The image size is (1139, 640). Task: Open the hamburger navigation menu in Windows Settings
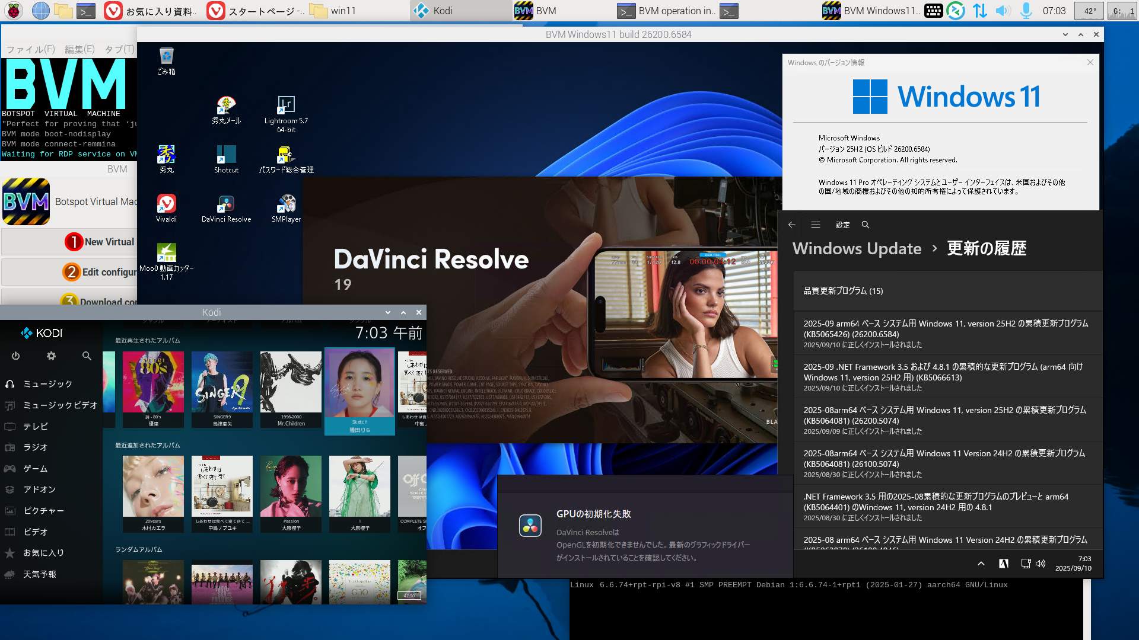(x=816, y=225)
